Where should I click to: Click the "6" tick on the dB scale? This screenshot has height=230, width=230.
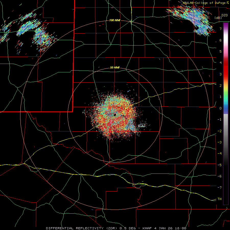pos(221,40)
